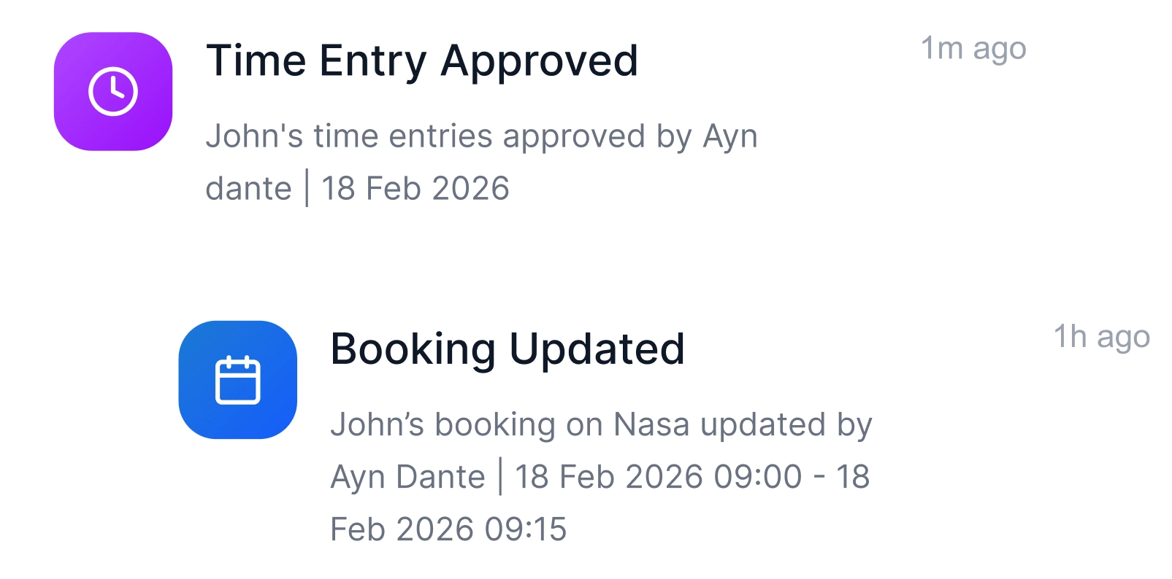Click "Ayn" in the time entry description
1172x579 pixels.
(730, 136)
